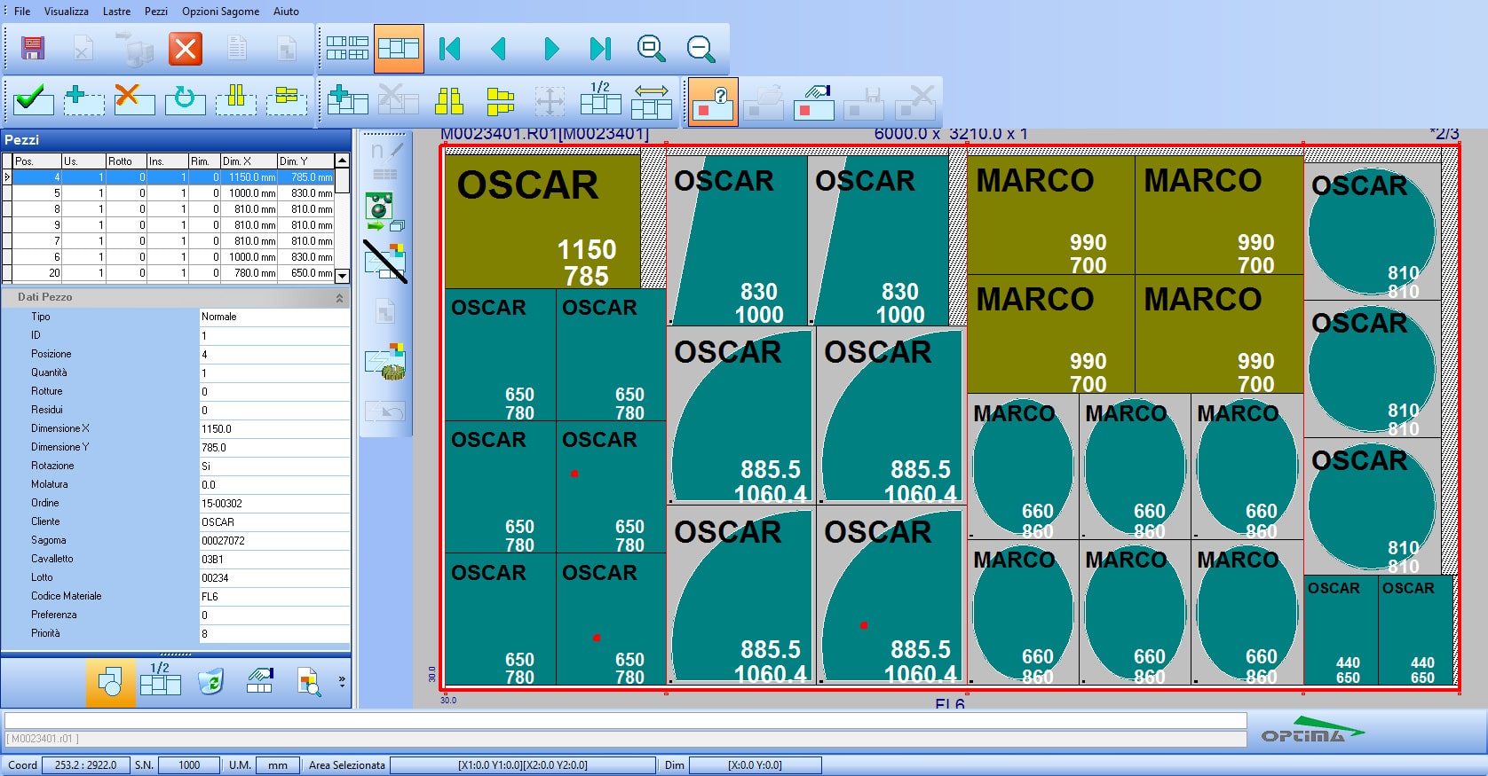The height and width of the screenshot is (776, 1488).
Task: Go to the next sheet
Action: (550, 49)
